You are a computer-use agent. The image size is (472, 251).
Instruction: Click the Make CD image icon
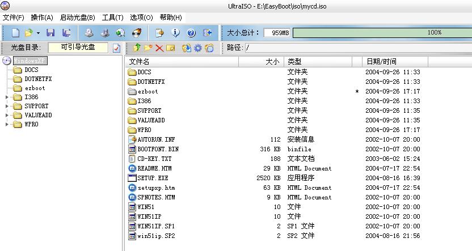pos(105,33)
